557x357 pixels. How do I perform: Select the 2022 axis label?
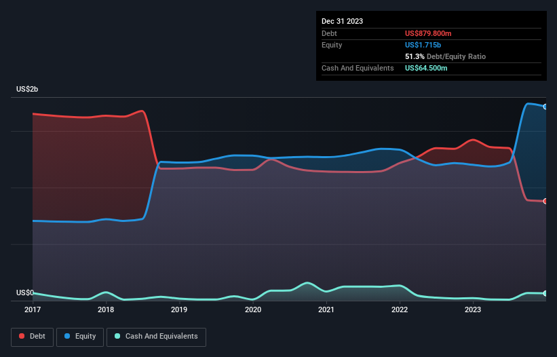point(400,309)
